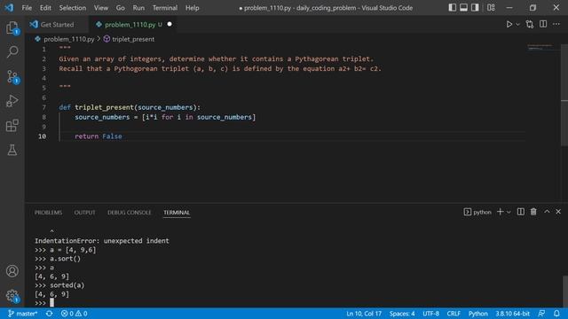Kill terminal with trash icon

pos(533,212)
